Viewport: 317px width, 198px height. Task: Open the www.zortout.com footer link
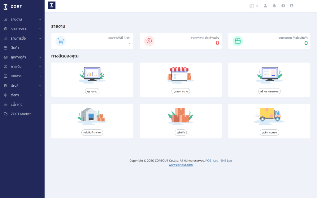181,165
